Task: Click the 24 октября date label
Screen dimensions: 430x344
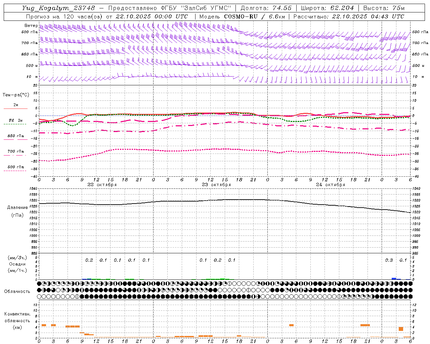Action: click(x=331, y=185)
